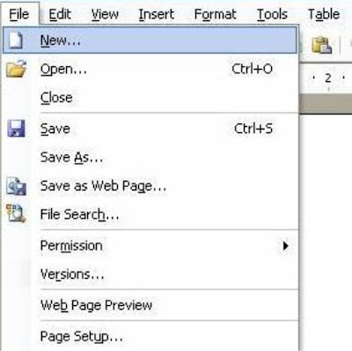Open the Edit menu
The image size is (352, 351).
click(60, 14)
